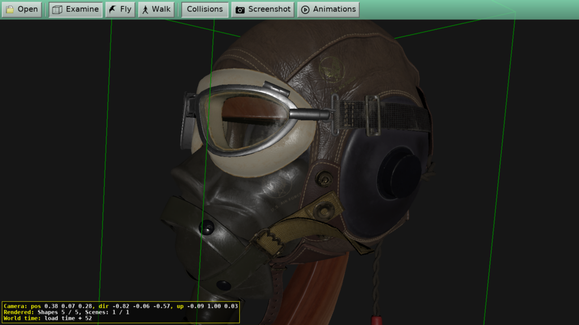Click the arrow icon on the Fly button
The width and height of the screenshot is (579, 325).
(x=113, y=9)
